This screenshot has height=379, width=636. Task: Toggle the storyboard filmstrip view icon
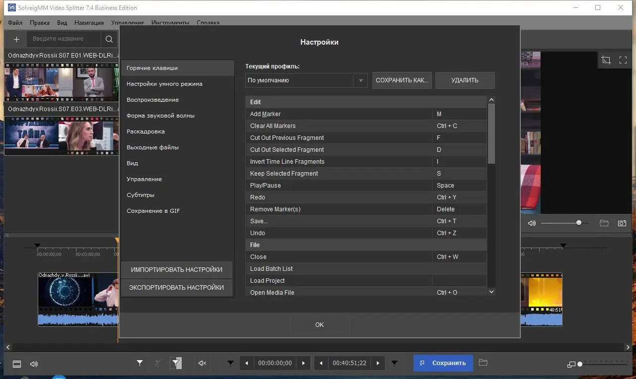[17, 364]
